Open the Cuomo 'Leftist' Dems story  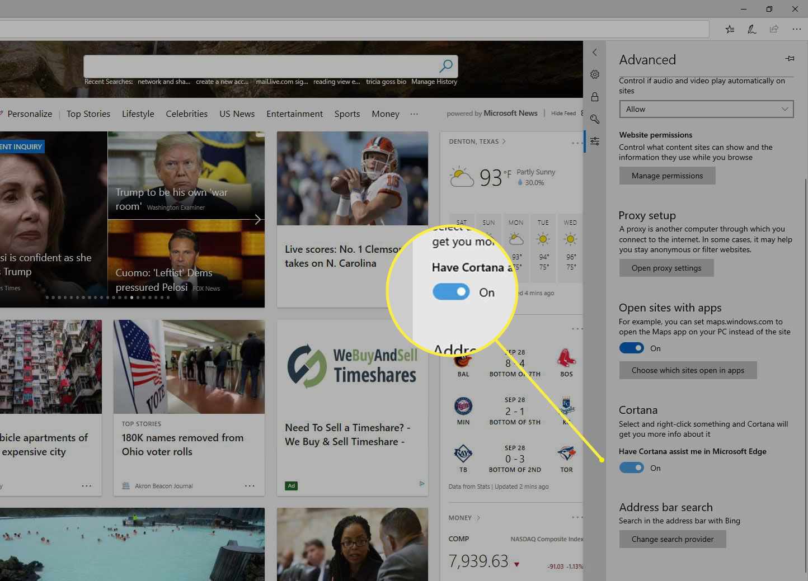186,263
